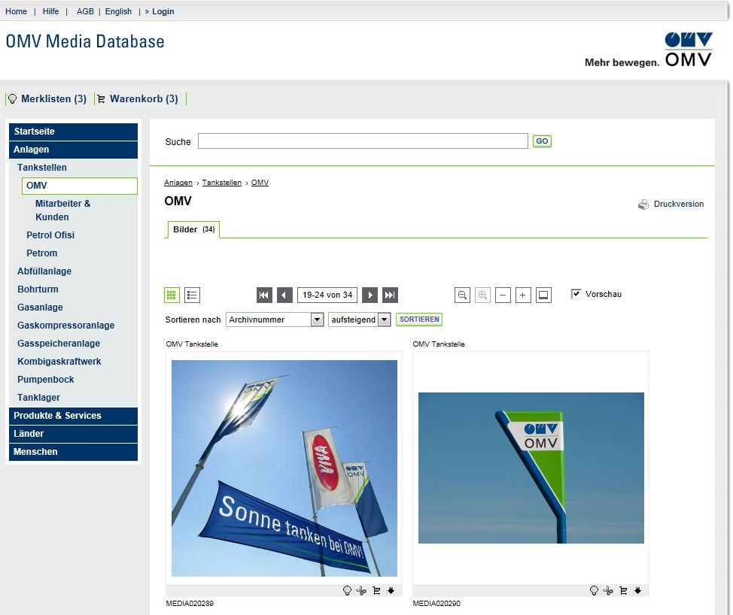The image size is (733, 615).
Task: Open the aufsteigend sort order dropdown
Action: point(384,320)
